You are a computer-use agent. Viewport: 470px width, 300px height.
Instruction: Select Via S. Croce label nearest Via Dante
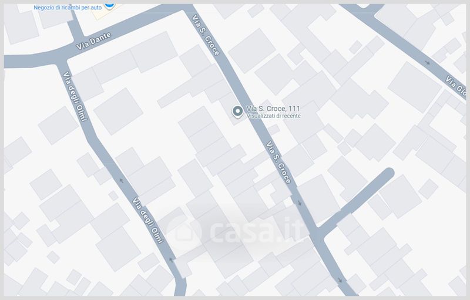pyautogui.click(x=206, y=35)
